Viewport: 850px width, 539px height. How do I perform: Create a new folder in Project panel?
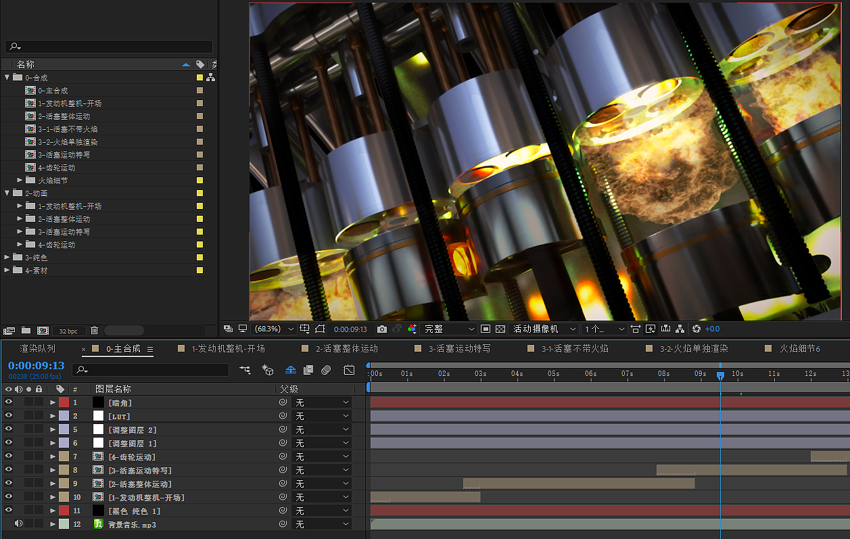(26, 331)
